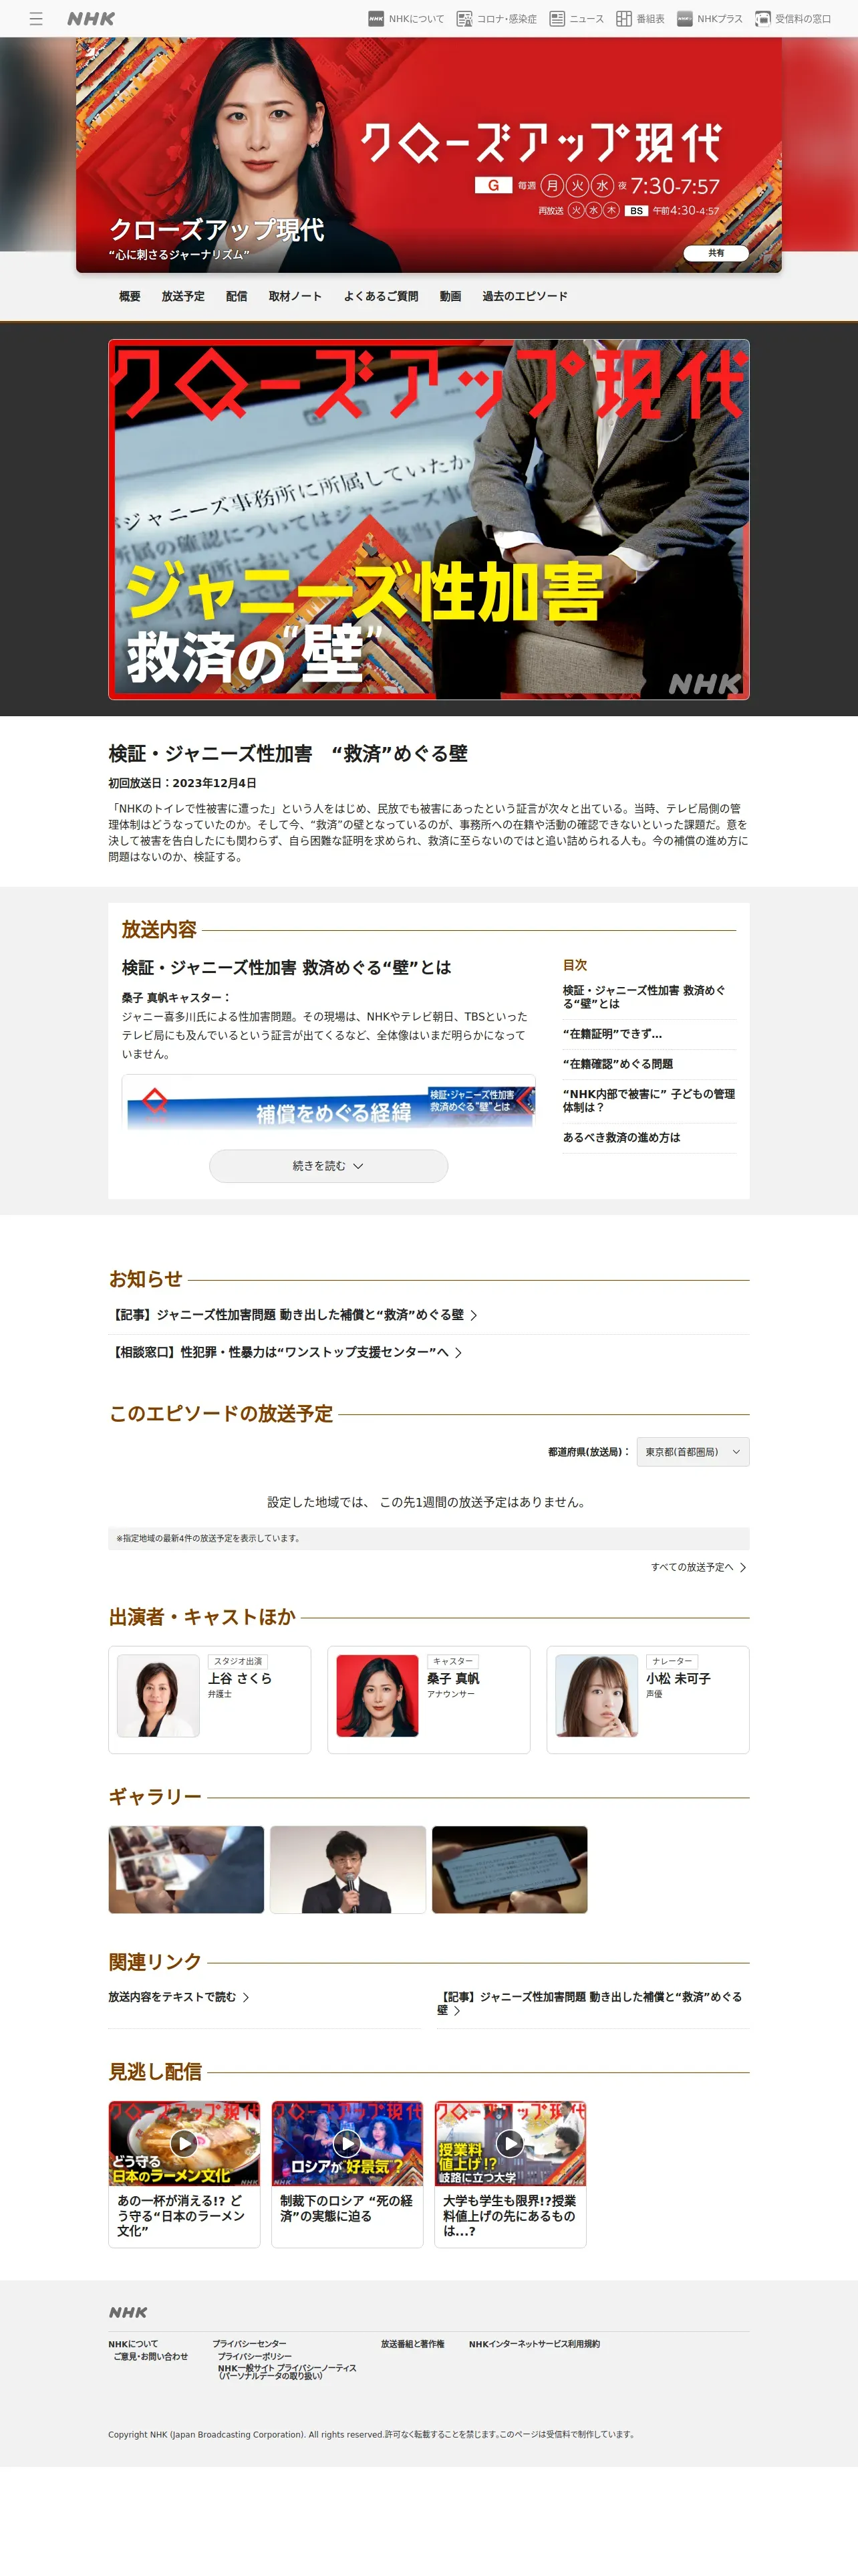858x2576 pixels.
Task: Expand article with 続きを読む button
Action: [x=327, y=1166]
